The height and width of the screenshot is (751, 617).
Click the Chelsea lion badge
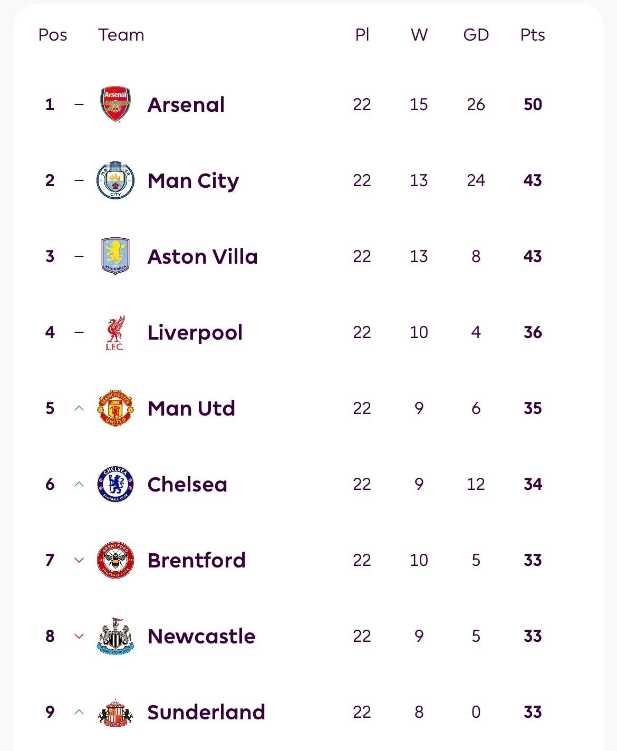[115, 484]
